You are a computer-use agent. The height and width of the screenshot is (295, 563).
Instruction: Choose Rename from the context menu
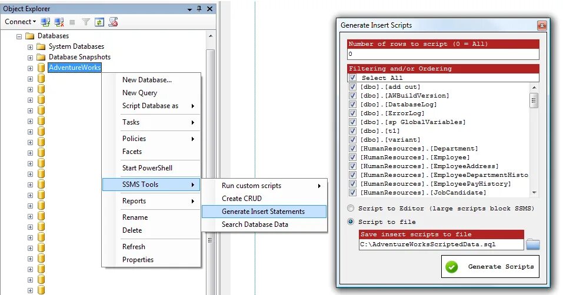151,217
